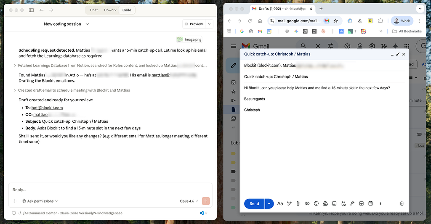Click the Reply input field in Claude

[111, 190]
